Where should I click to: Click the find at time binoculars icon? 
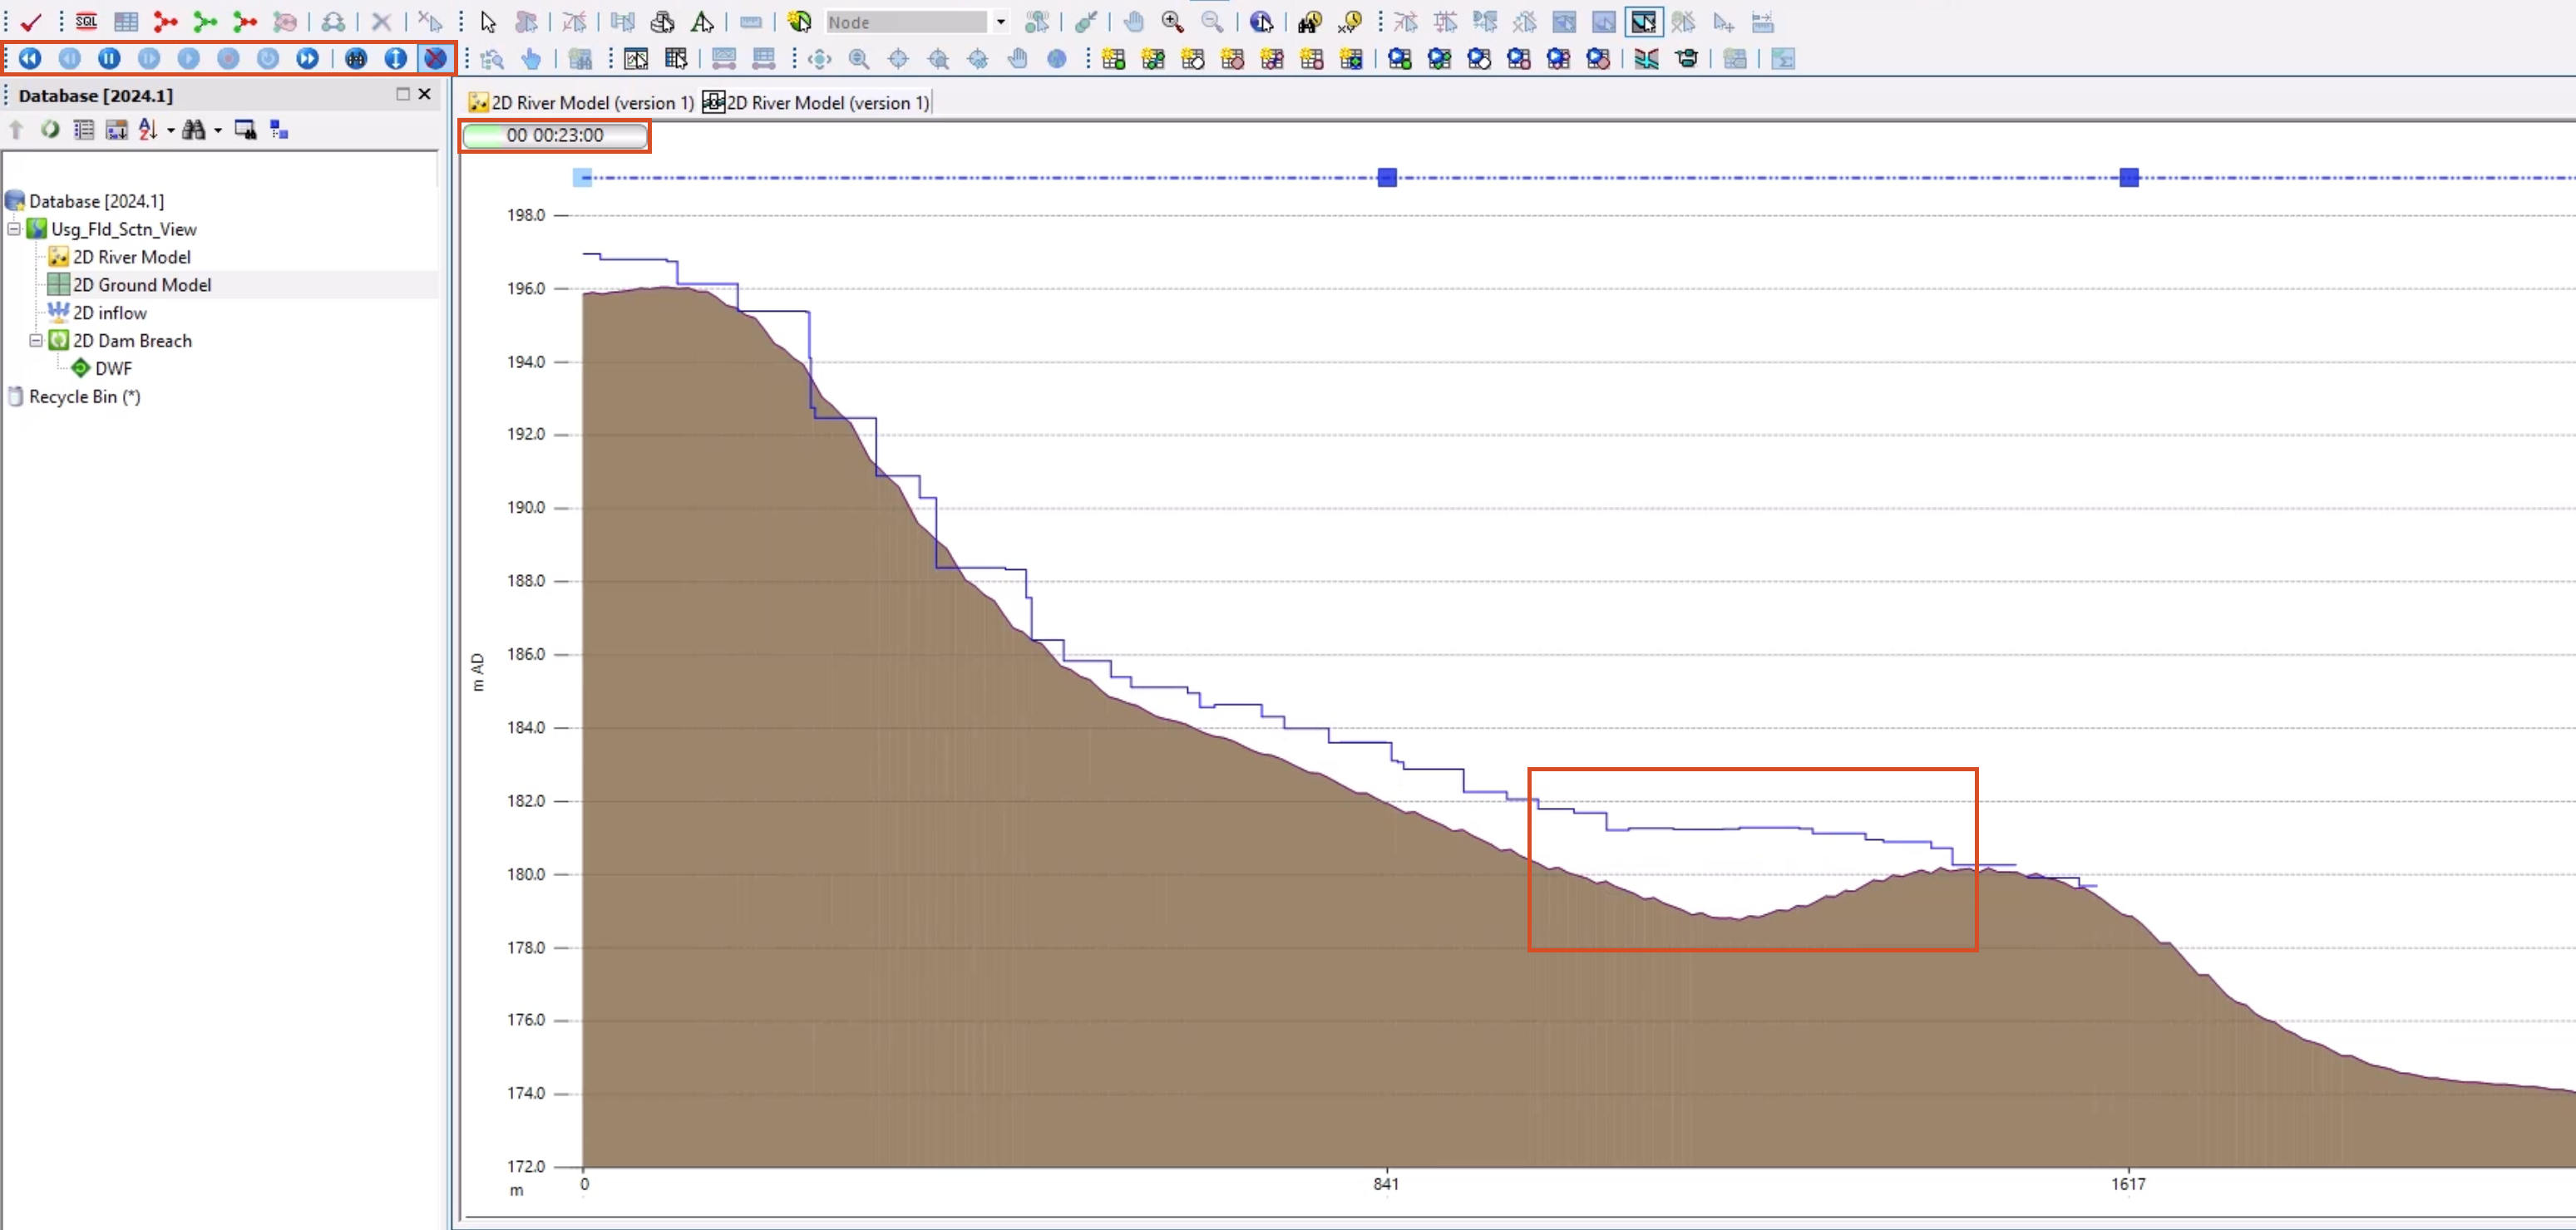click(x=1310, y=21)
